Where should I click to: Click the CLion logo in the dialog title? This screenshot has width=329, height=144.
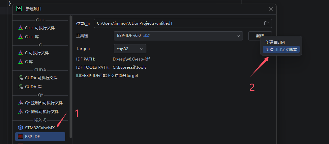point(19,9)
